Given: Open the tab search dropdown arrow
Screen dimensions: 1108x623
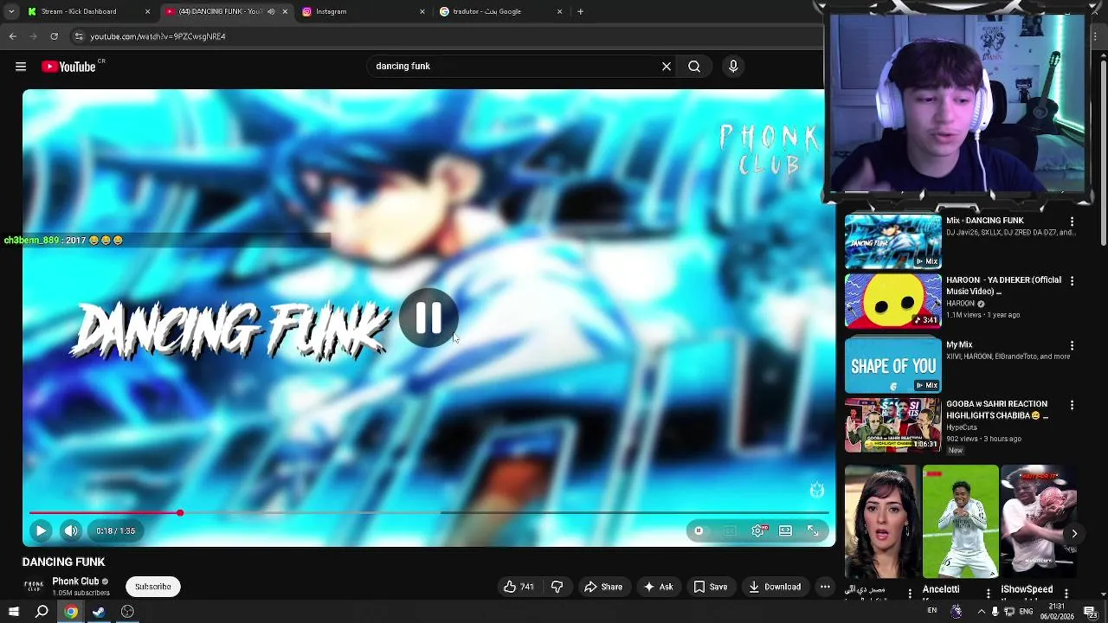Looking at the screenshot, I should tap(11, 11).
